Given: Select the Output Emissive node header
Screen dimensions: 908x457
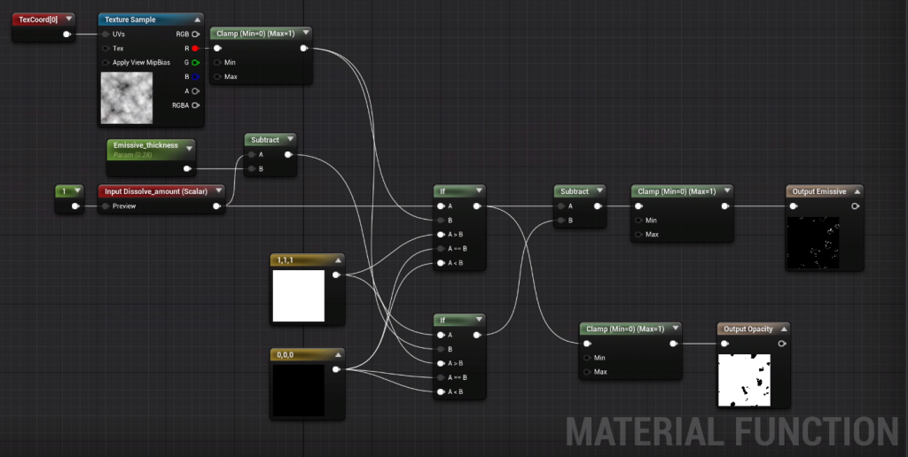Looking at the screenshot, I should tap(818, 191).
